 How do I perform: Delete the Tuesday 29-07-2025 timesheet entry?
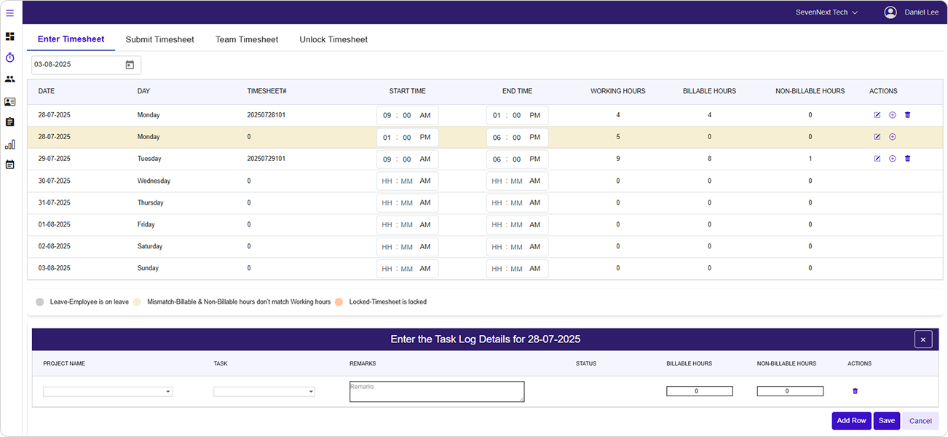(x=907, y=159)
